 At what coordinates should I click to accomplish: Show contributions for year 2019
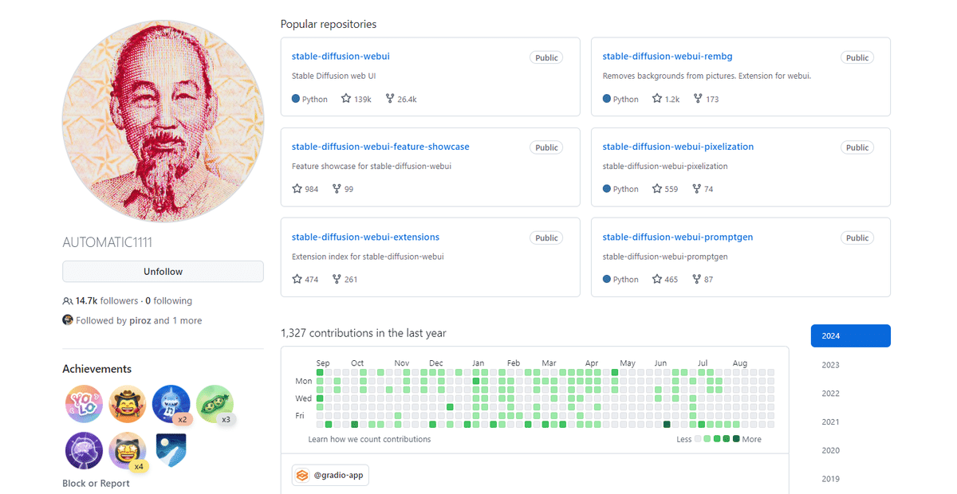tap(830, 479)
